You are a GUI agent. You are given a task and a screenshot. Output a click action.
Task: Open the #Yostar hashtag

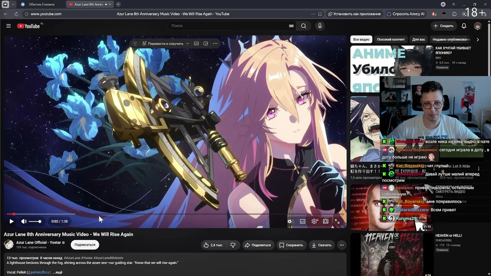click(87, 258)
